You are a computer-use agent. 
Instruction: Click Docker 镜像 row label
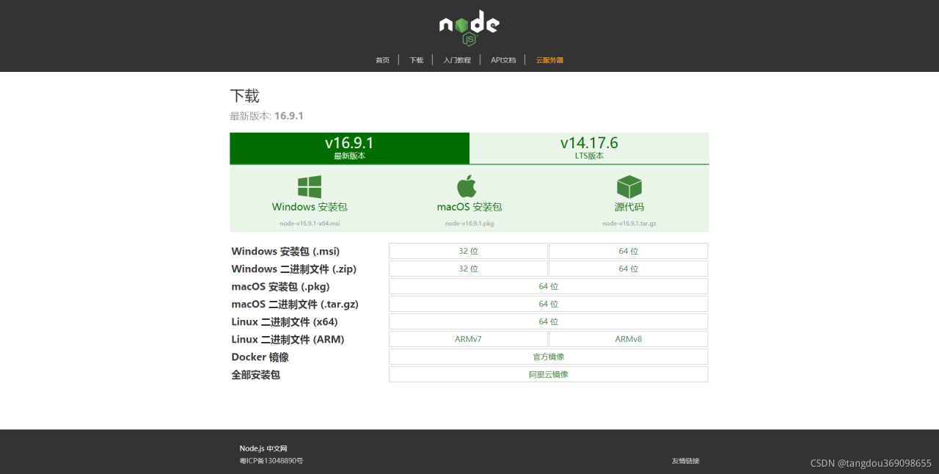[x=260, y=357]
